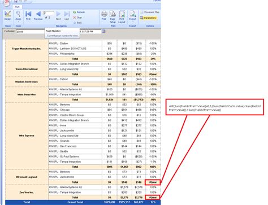Screen dimensions: 268x205
Task: Refresh the report
Action: pos(79,12)
